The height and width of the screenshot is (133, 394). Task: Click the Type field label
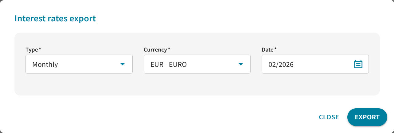31,49
